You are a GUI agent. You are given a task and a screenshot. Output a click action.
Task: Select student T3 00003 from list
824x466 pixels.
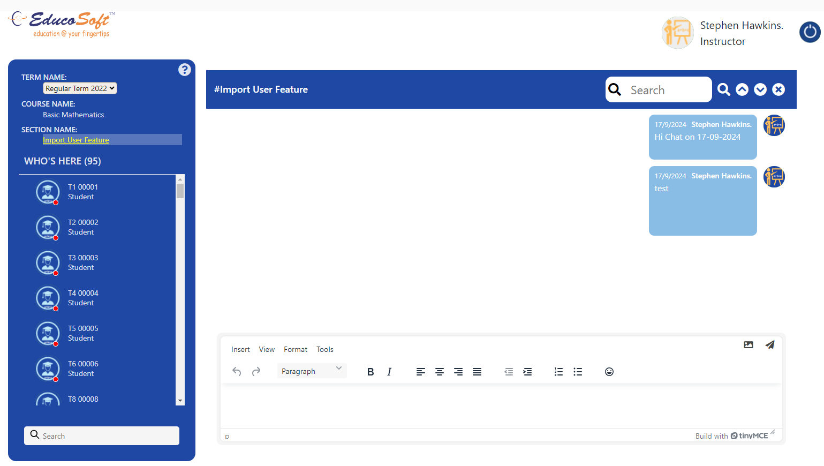(82, 262)
